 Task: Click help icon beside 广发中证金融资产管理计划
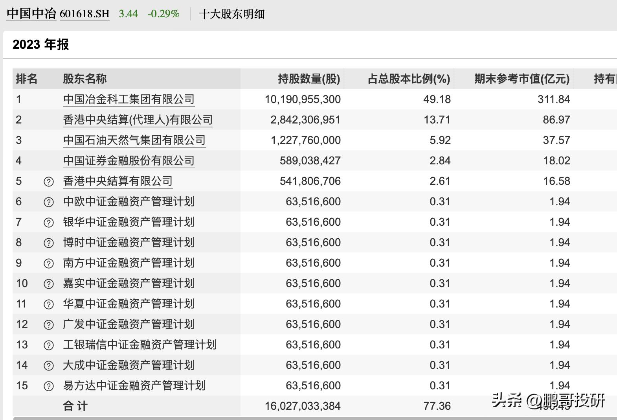click(48, 325)
